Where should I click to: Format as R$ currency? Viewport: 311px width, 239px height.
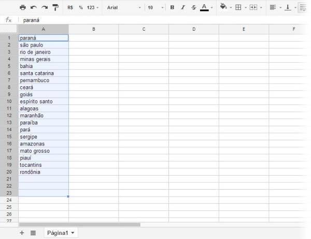point(70,8)
